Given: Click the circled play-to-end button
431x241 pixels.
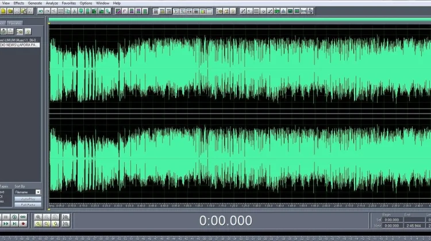Looking at the screenshot, I should tap(14, 217).
